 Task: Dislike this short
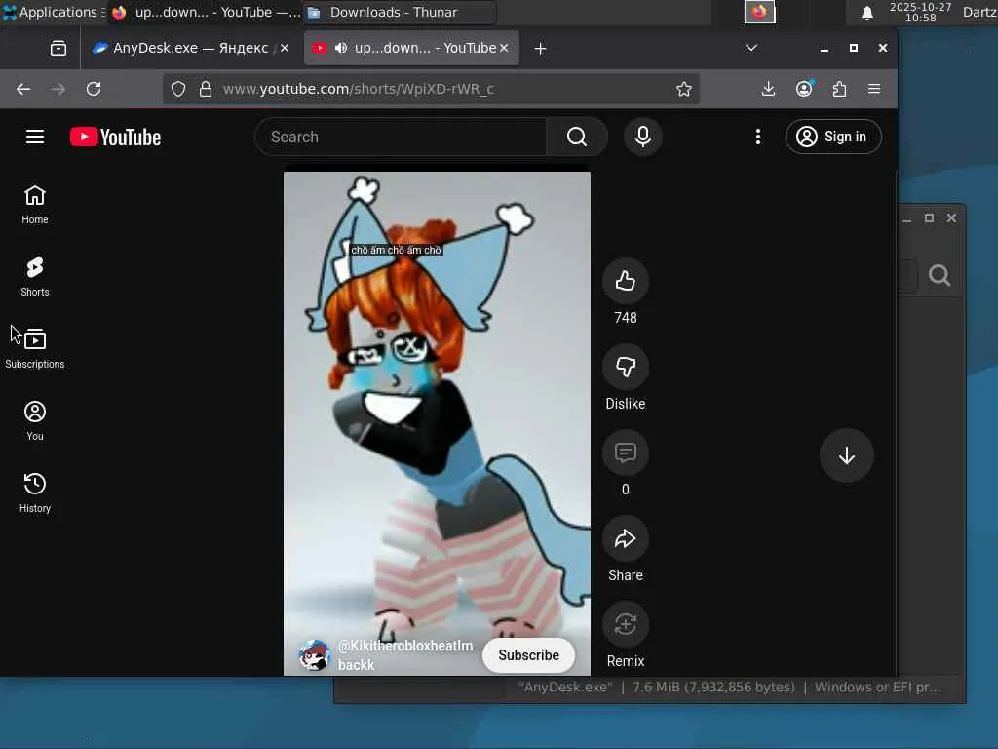(x=625, y=367)
